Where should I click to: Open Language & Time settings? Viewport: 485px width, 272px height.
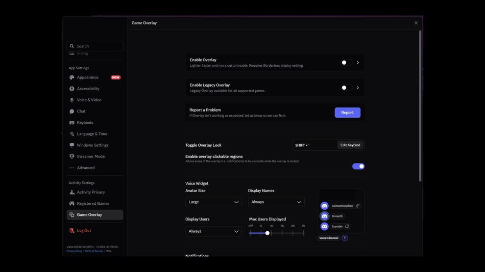coord(95,134)
